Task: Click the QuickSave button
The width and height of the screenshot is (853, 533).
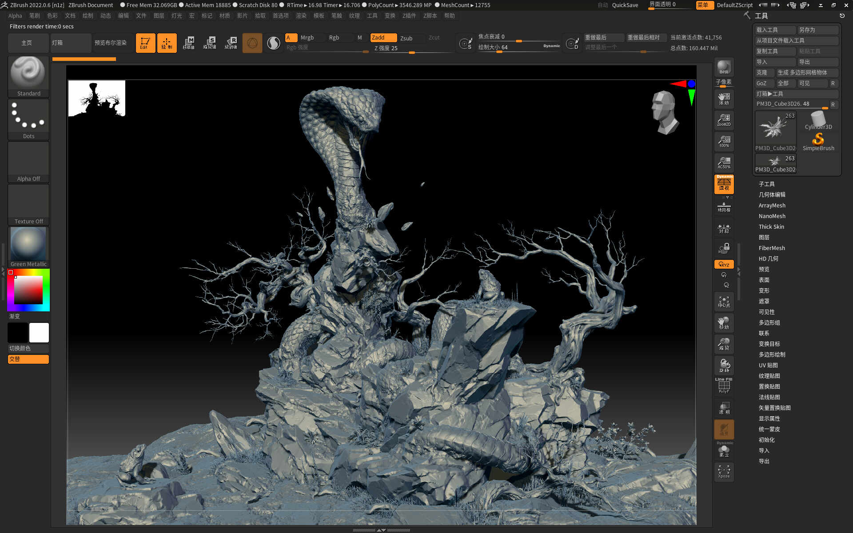Action: click(x=625, y=5)
